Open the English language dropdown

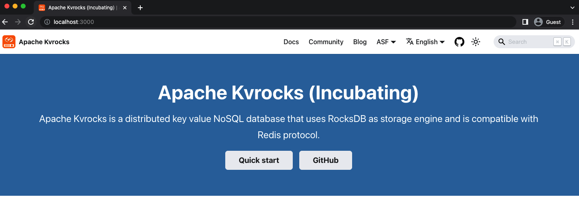point(425,42)
